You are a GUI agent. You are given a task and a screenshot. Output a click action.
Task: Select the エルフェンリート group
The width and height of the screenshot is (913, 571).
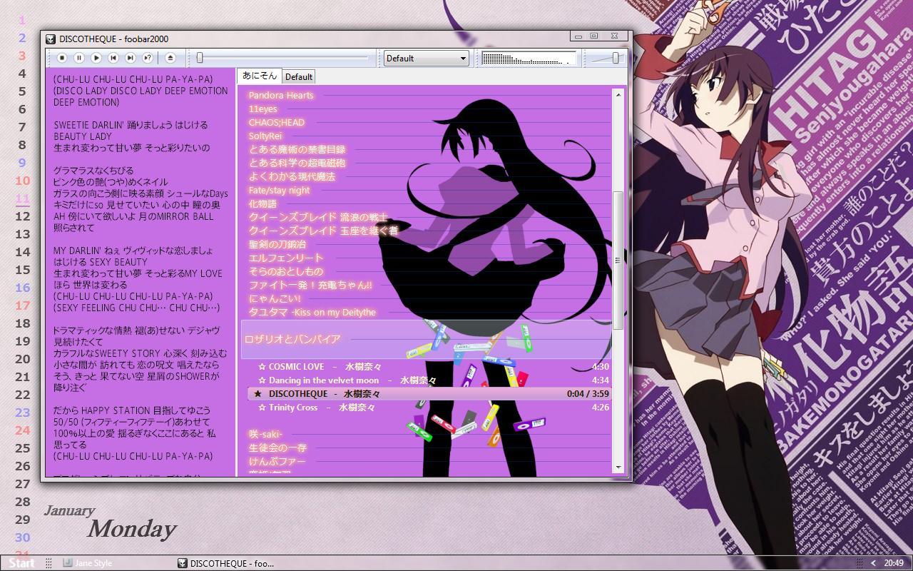286,258
